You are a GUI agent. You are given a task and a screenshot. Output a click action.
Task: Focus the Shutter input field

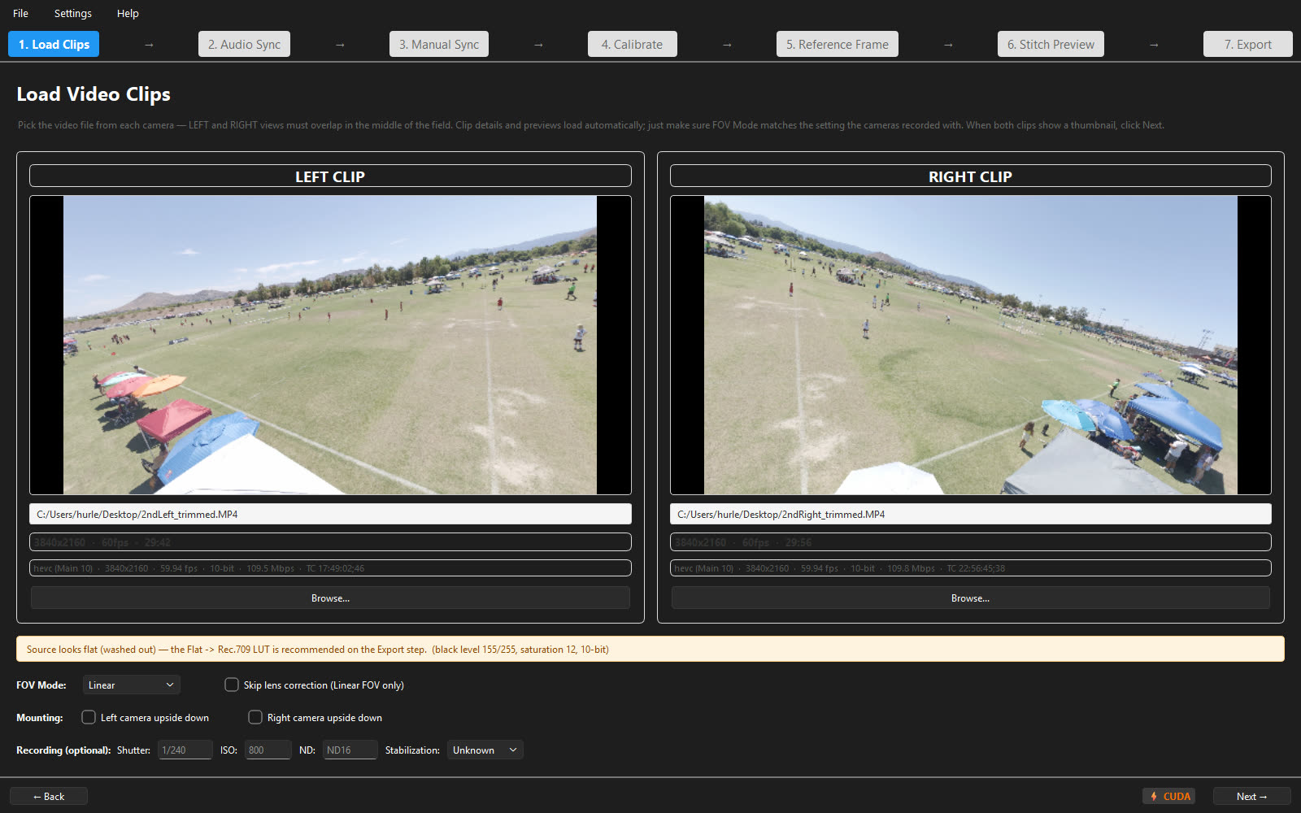(185, 750)
